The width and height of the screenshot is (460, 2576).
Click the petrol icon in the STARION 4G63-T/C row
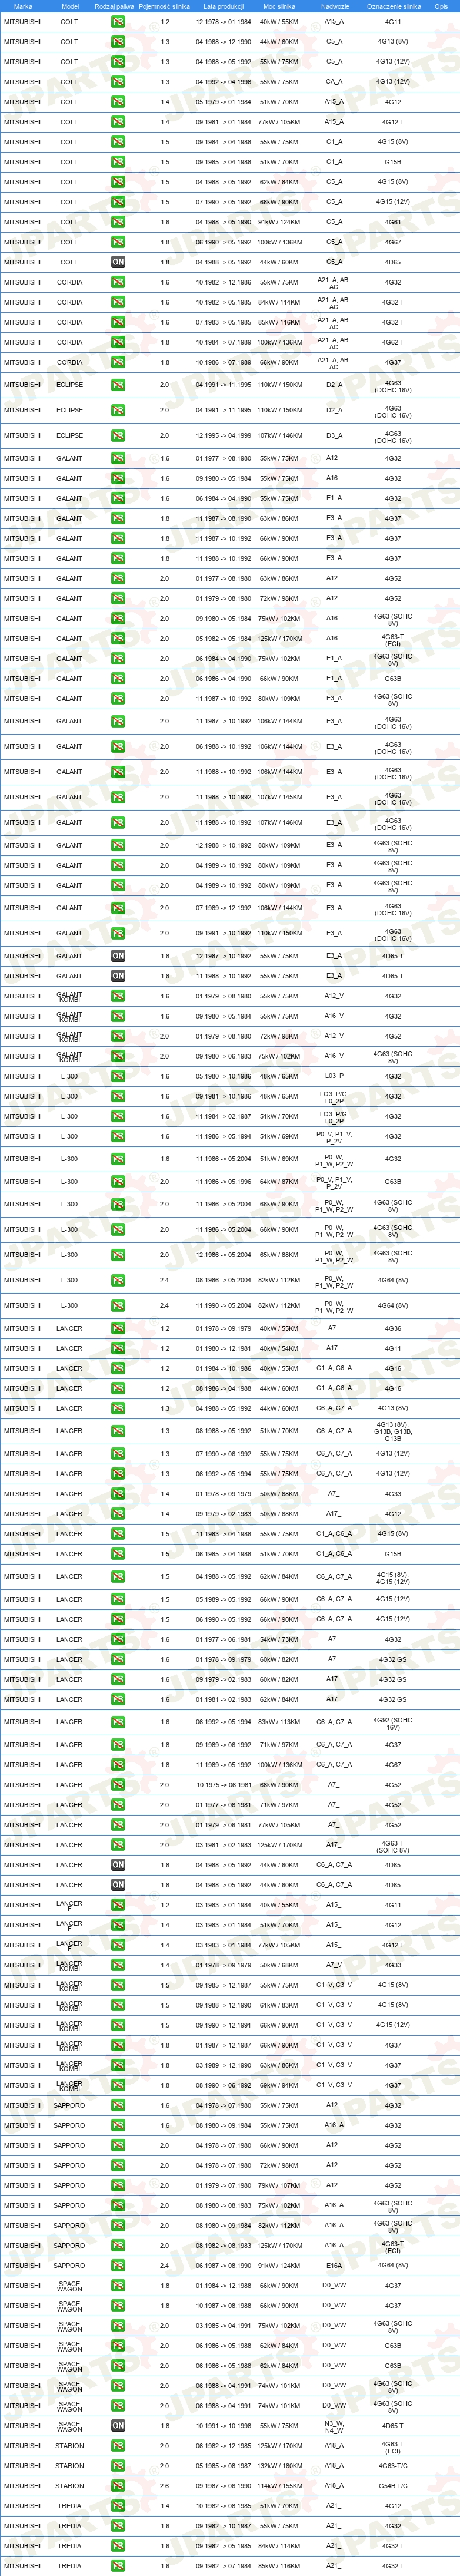(x=118, y=2465)
